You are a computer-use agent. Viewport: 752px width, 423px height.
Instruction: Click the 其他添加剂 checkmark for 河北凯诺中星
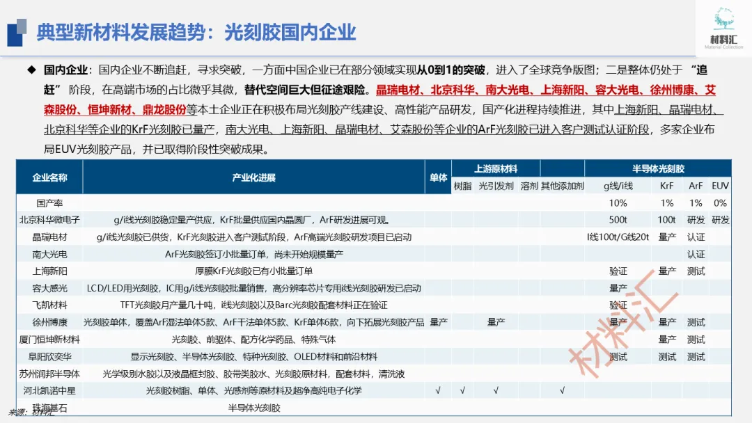click(562, 391)
